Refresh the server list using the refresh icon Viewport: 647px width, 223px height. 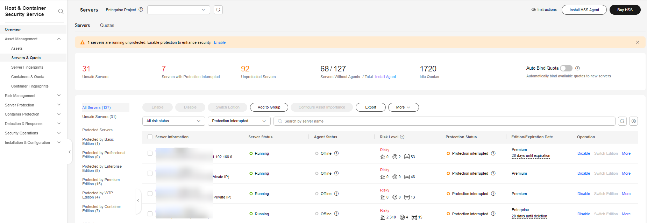[x=622, y=121]
